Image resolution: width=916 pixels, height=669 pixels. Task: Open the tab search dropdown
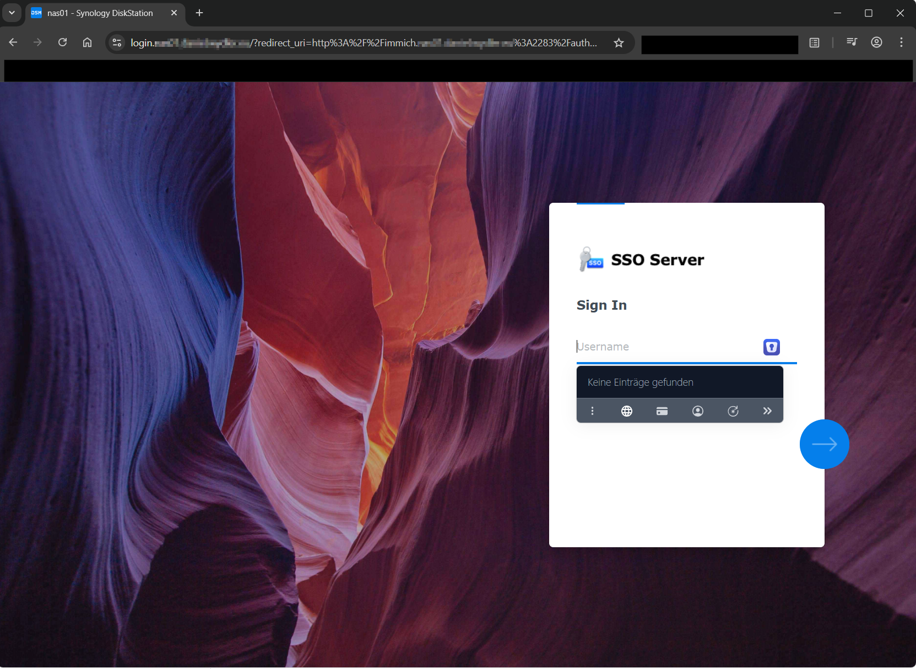(x=12, y=13)
